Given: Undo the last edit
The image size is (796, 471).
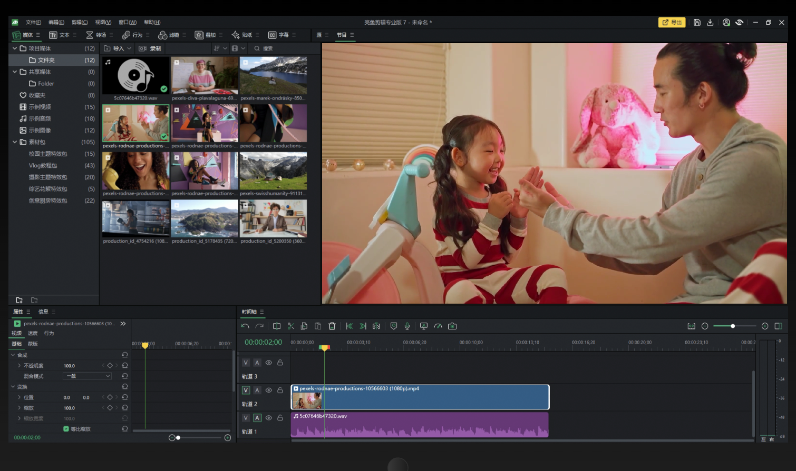Looking at the screenshot, I should [x=245, y=326].
